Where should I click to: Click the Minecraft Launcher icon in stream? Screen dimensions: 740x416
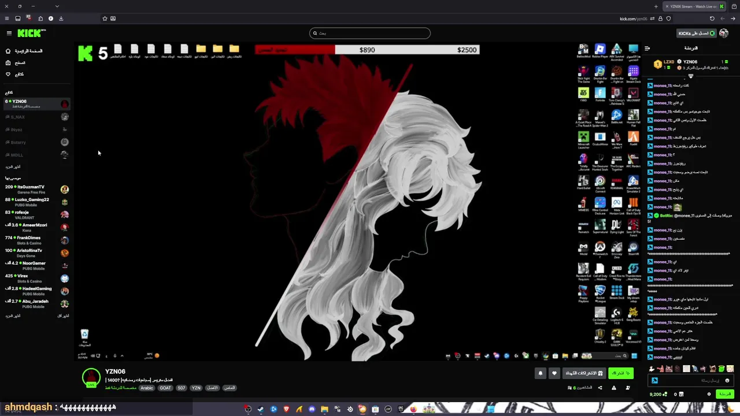click(583, 140)
